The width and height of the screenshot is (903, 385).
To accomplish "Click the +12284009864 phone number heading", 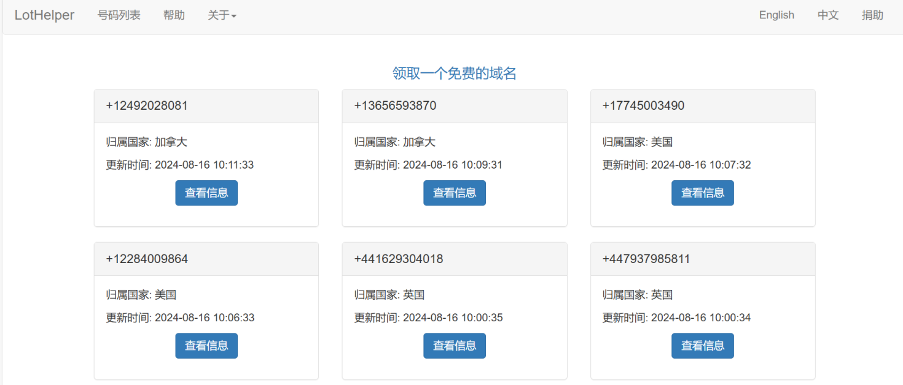I will [x=147, y=259].
